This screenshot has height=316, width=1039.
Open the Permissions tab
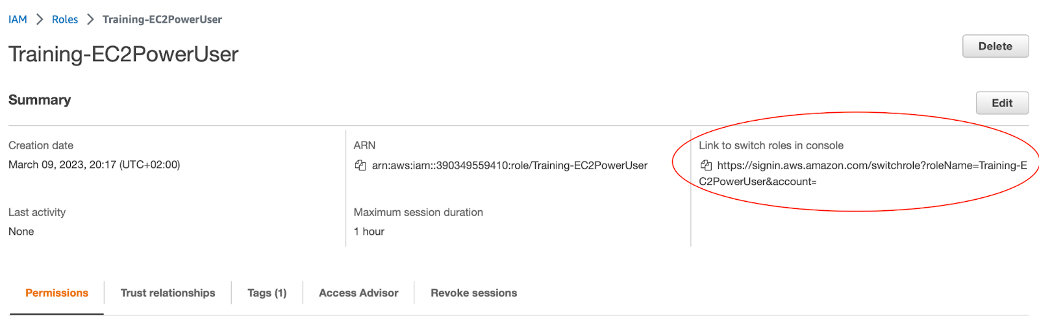click(56, 293)
